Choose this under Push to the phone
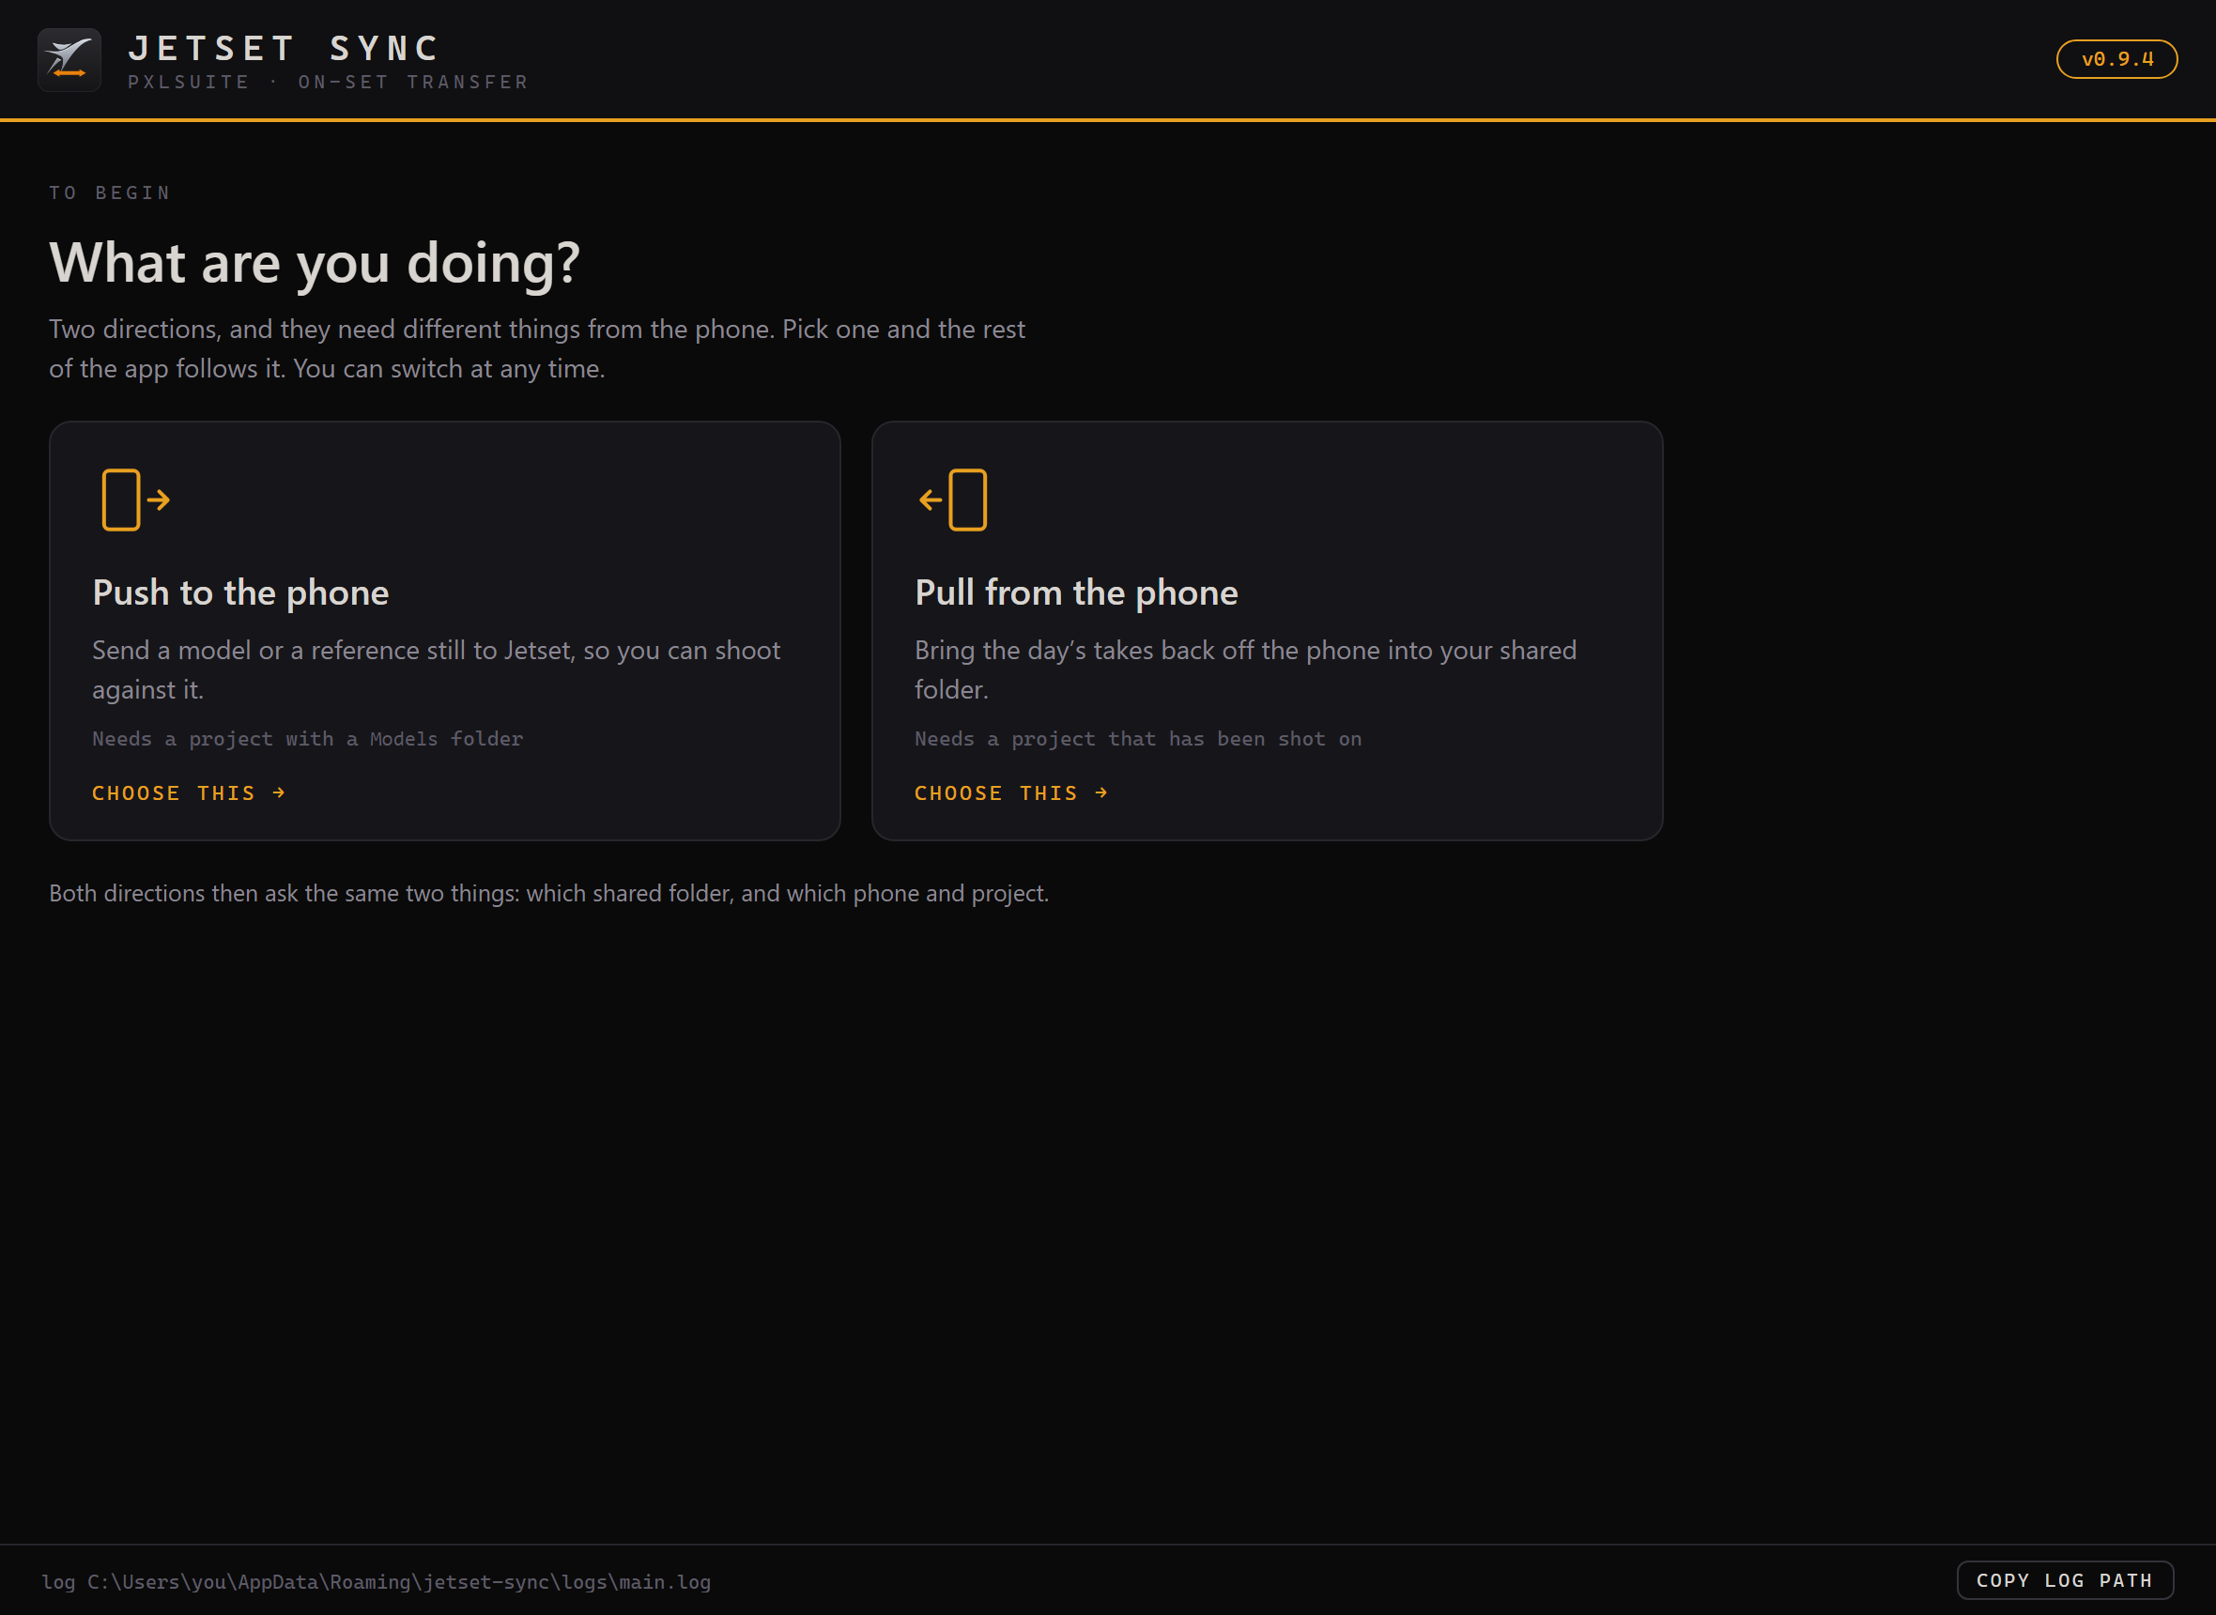Screen dimensions: 2216x1615 coord(189,792)
